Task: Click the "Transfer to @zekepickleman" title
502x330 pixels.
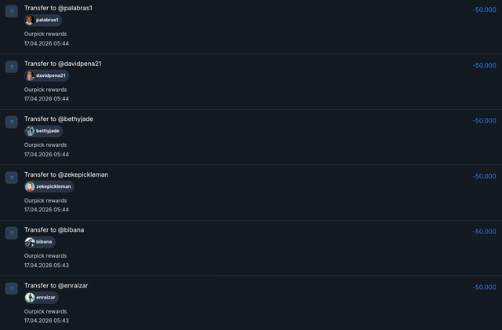Action: (x=66, y=174)
